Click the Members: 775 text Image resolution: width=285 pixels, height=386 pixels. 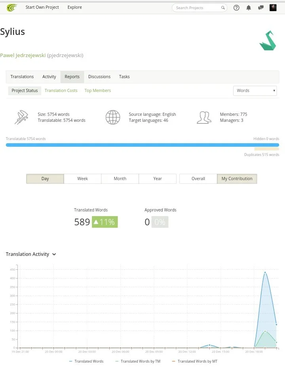[234, 114]
